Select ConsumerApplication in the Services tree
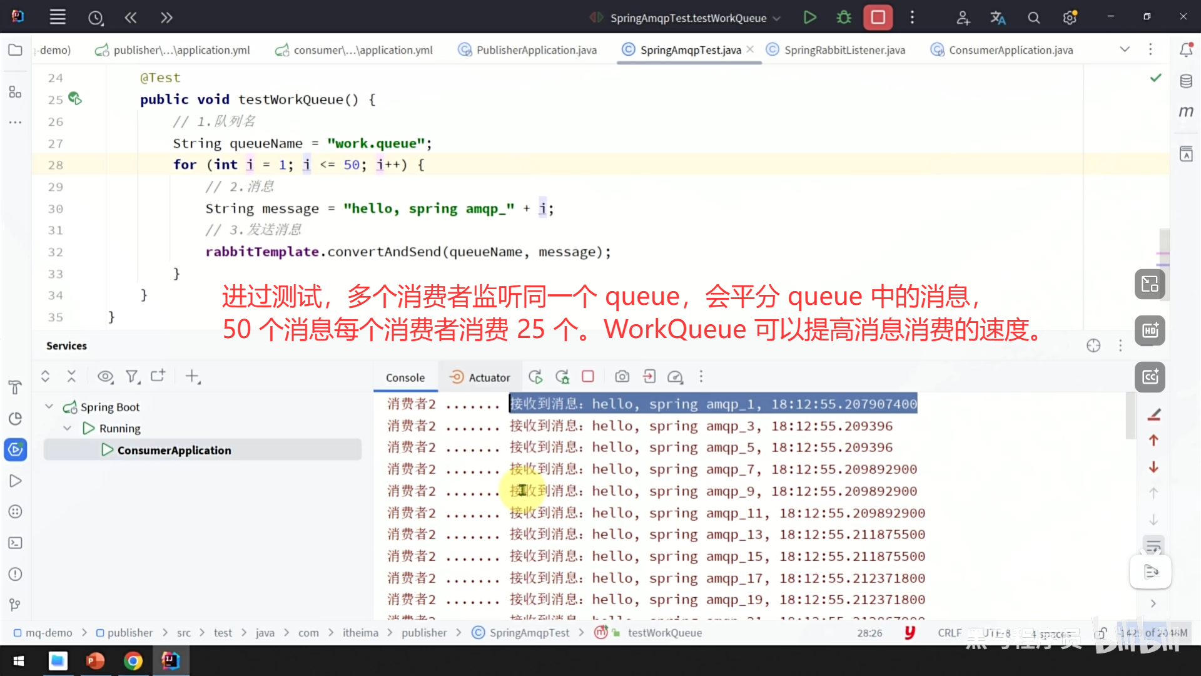 174,451
